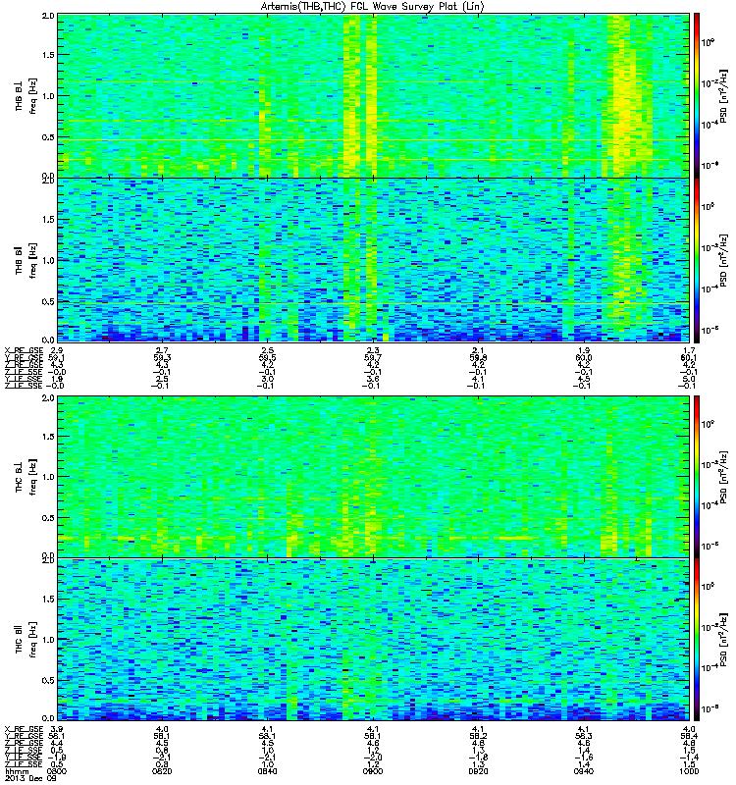The image size is (736, 785).
Task: Click inside the THC B⊥ spectrogram panel
Action: pos(374,477)
